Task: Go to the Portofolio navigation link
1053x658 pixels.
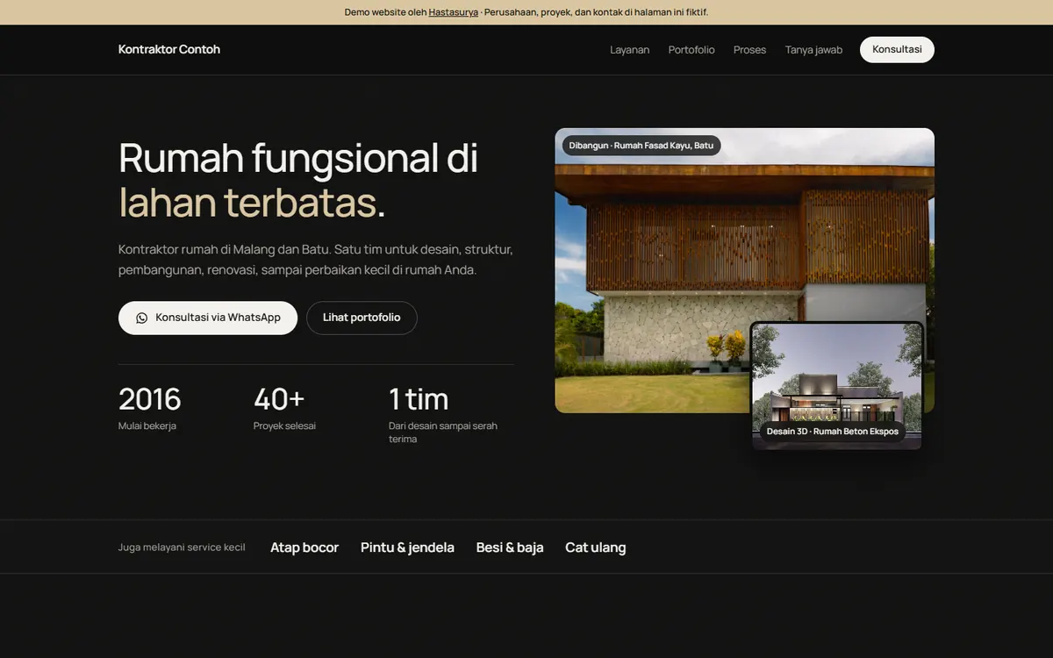Action: 691,50
